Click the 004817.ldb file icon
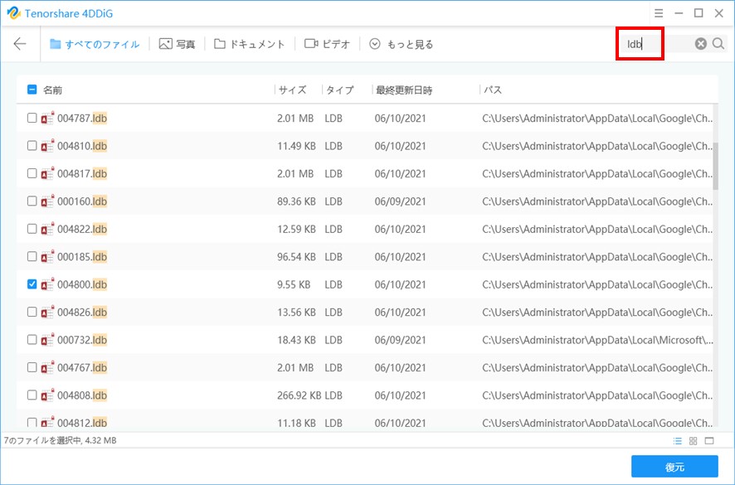The width and height of the screenshot is (735, 485). pos(47,173)
